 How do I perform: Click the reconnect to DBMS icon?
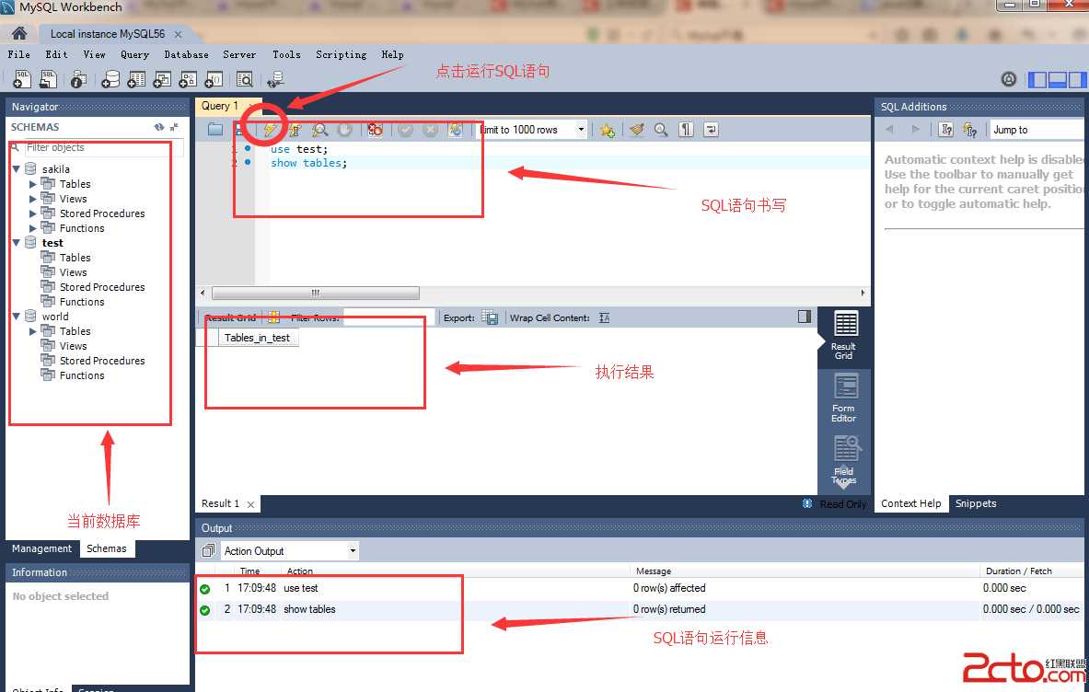click(276, 80)
